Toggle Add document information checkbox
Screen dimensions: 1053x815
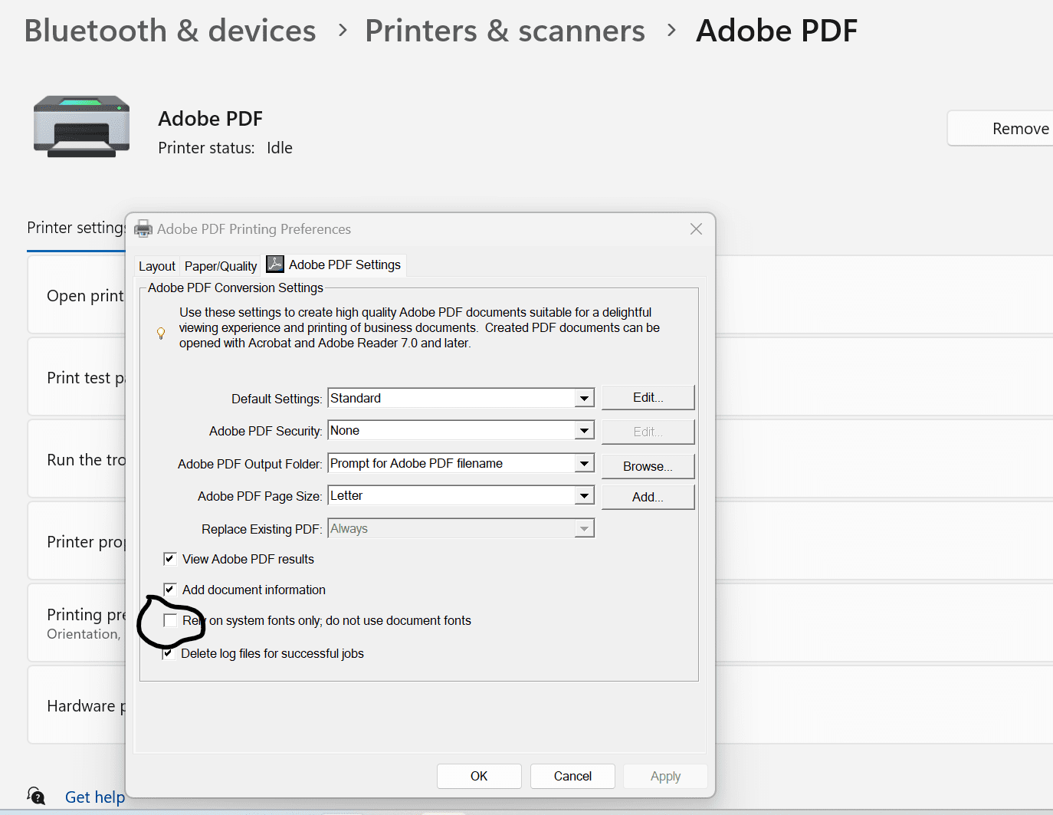[170, 590]
